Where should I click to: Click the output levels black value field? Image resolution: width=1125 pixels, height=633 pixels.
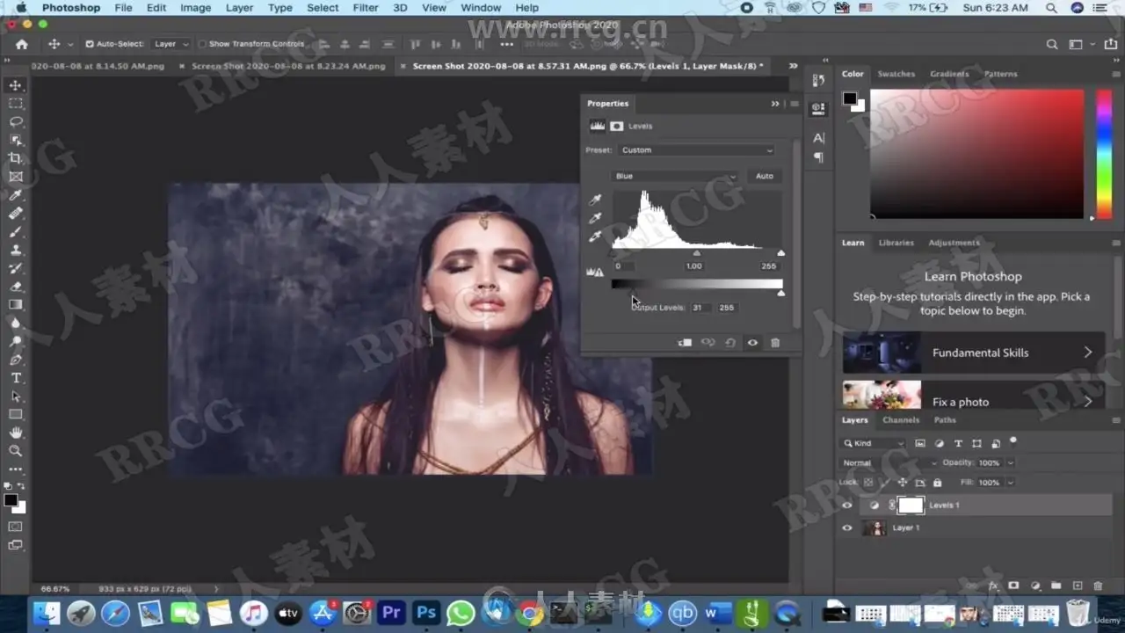coord(700,308)
